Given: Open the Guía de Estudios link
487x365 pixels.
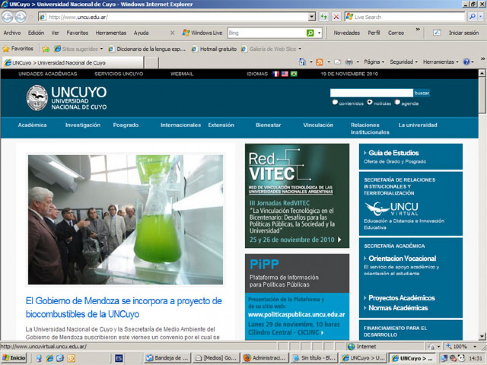Looking at the screenshot, I should [394, 153].
